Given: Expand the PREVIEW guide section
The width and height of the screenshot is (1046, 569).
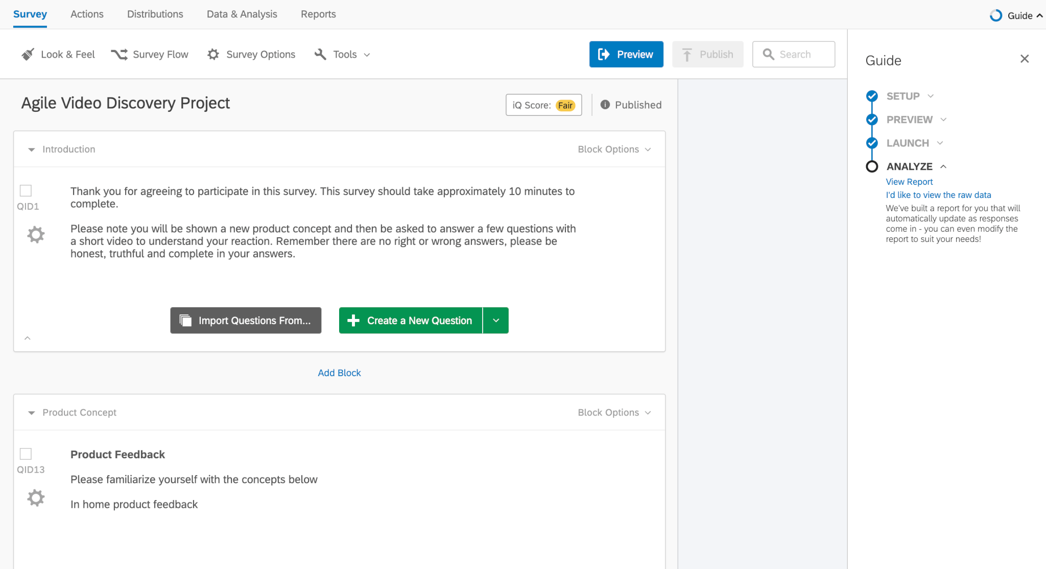Looking at the screenshot, I should 943,119.
